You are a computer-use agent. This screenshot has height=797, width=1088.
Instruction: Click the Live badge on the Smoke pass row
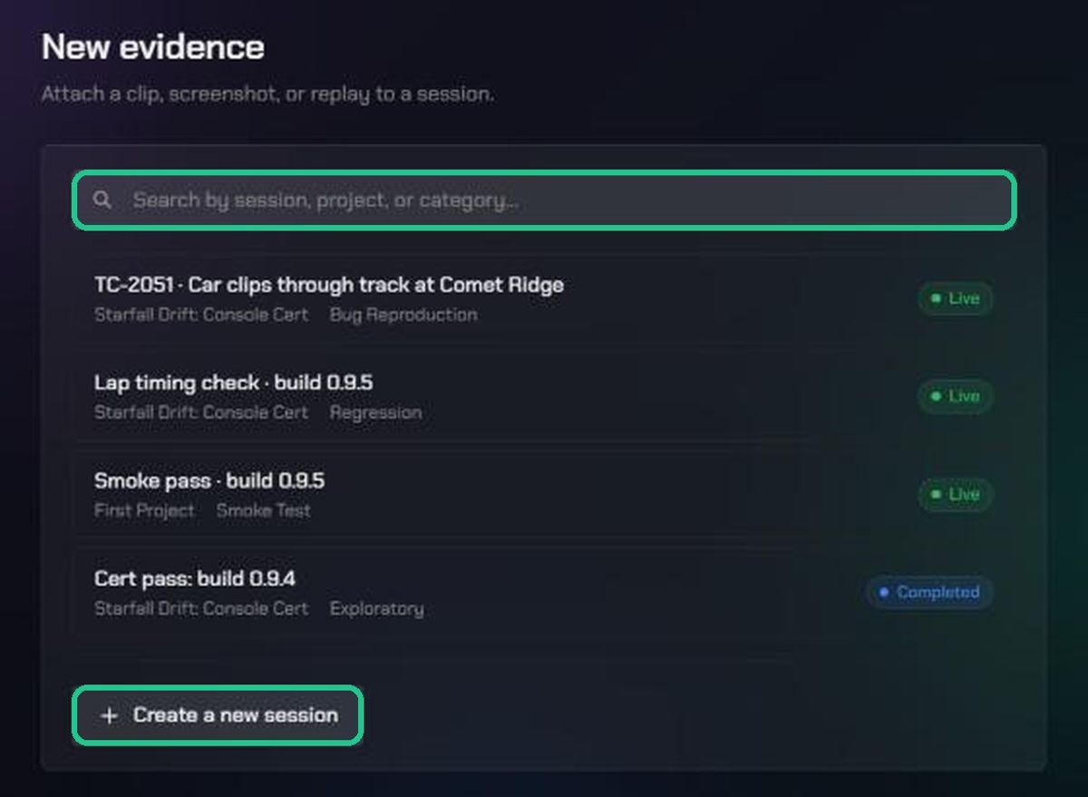click(955, 494)
